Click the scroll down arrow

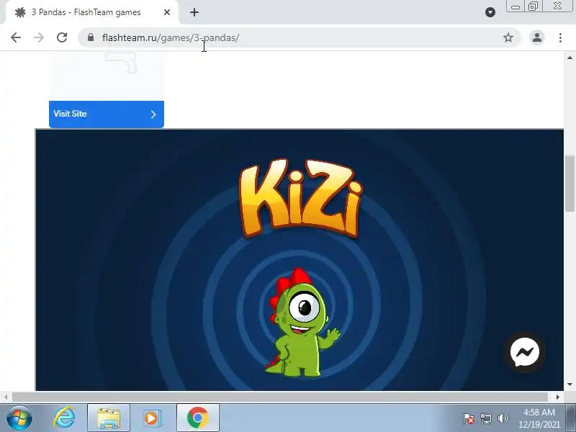tap(570, 384)
